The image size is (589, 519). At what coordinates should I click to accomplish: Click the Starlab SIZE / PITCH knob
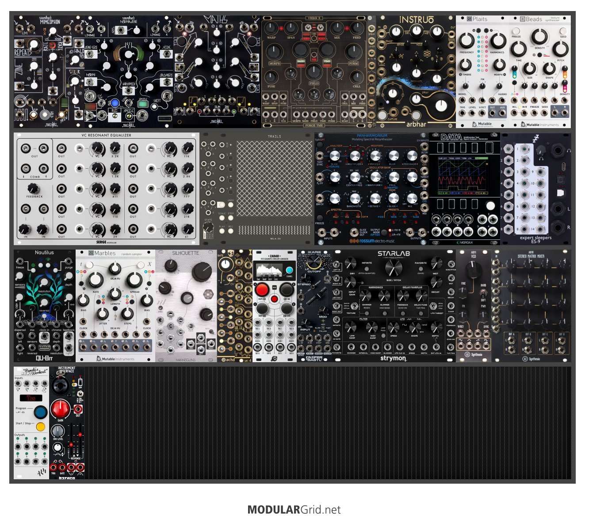tap(393, 267)
